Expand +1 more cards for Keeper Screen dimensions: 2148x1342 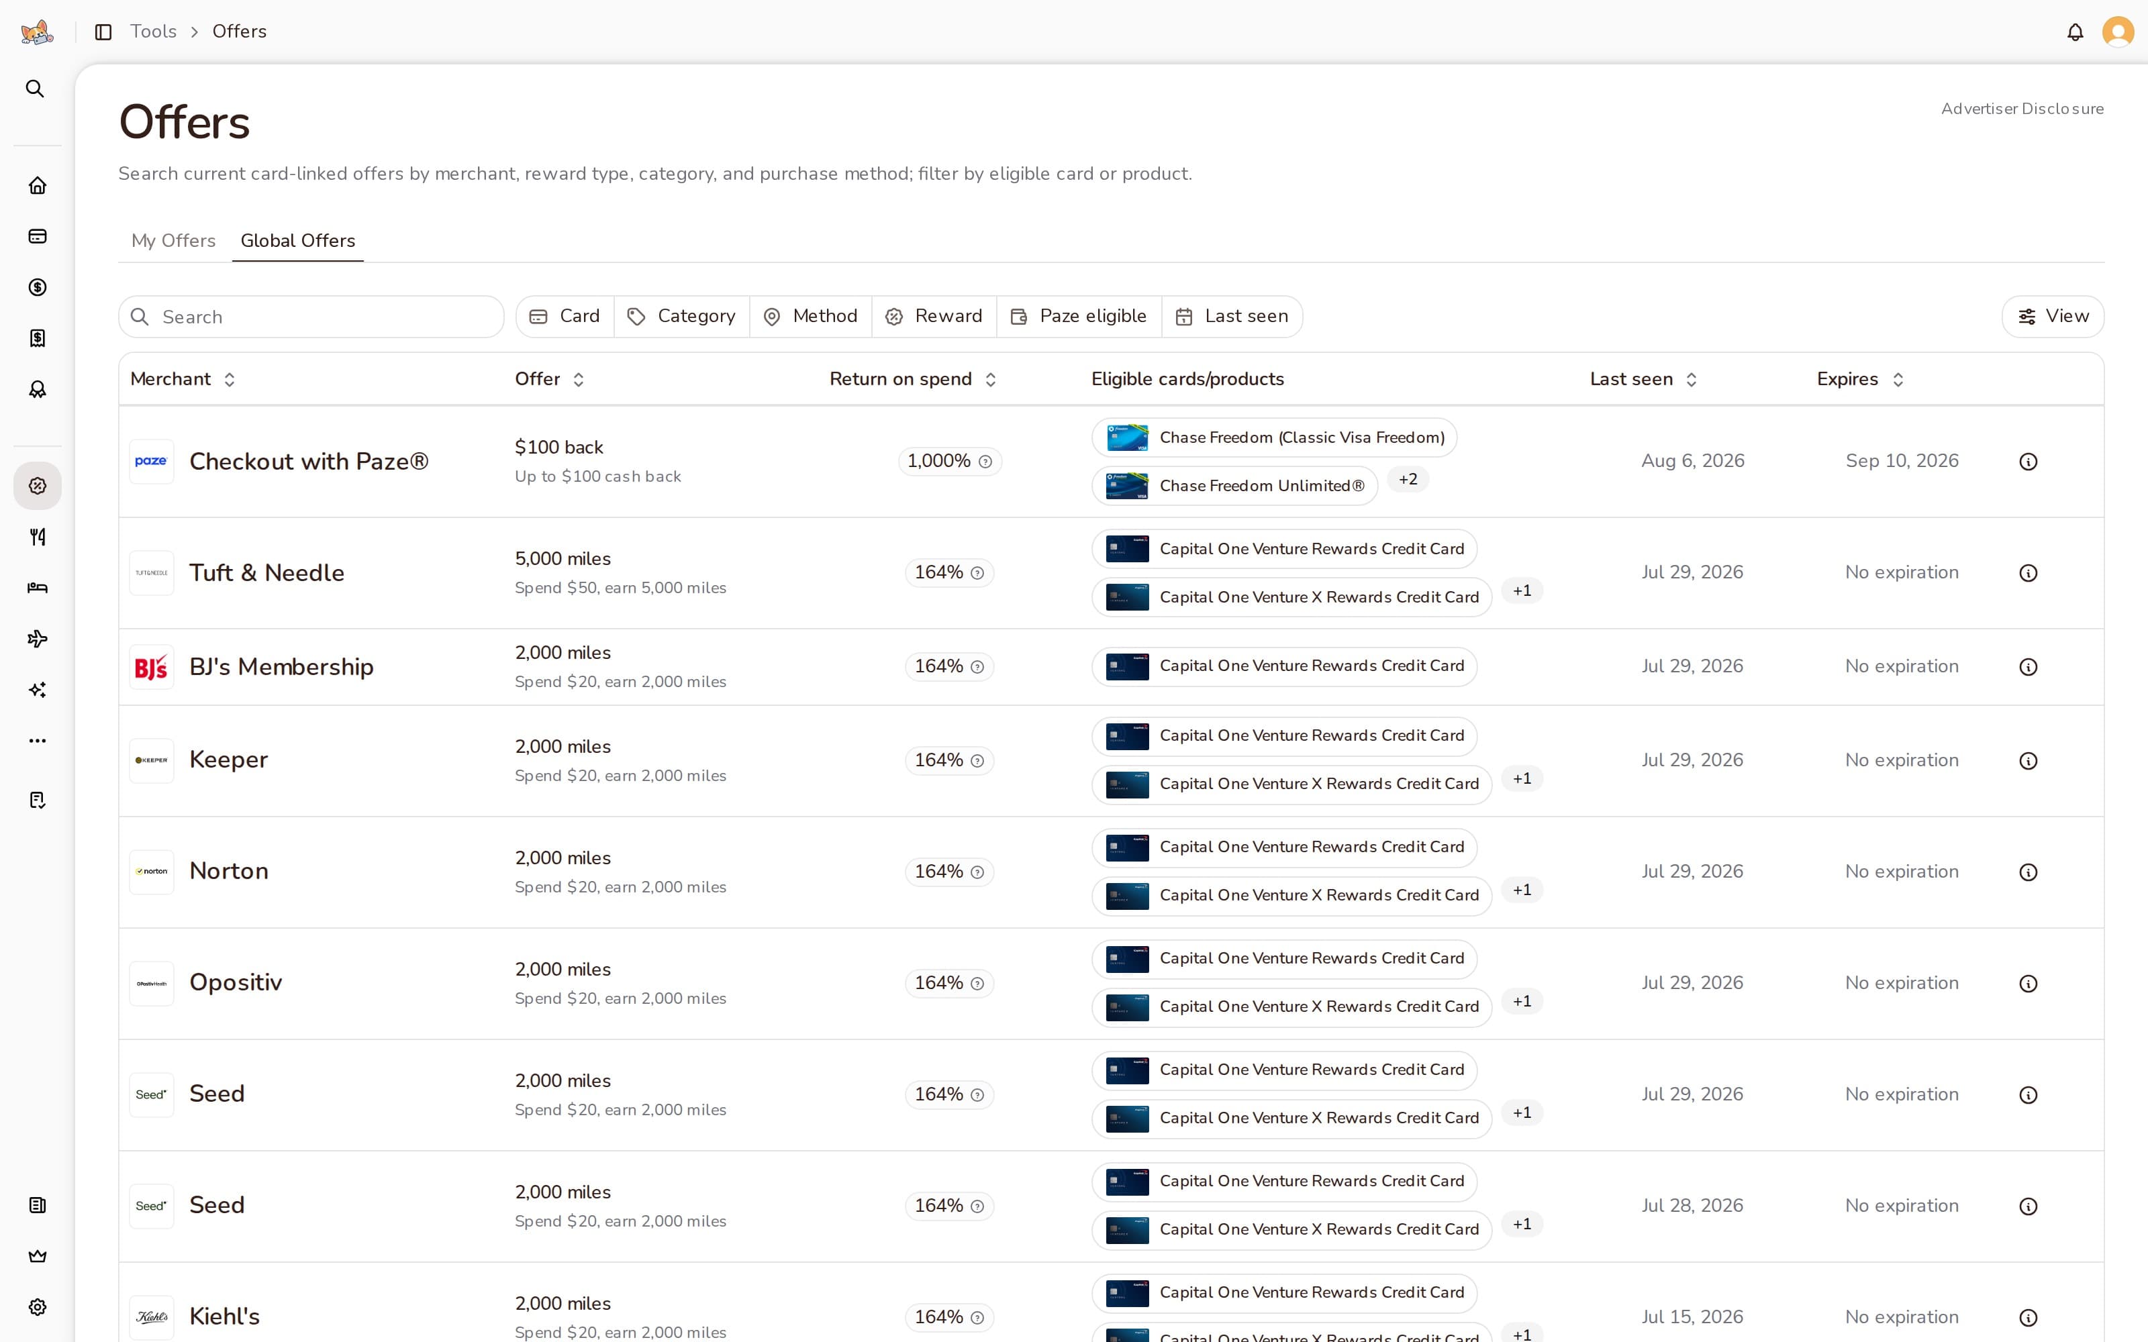tap(1521, 779)
